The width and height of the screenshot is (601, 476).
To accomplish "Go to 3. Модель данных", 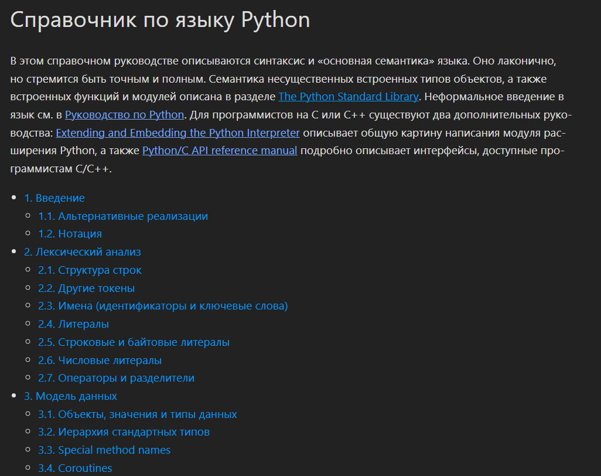I will (70, 396).
